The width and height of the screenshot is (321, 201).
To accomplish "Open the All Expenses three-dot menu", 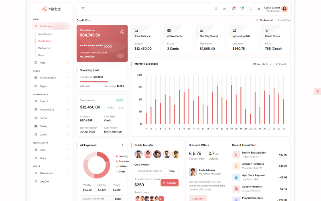I will point(123,145).
